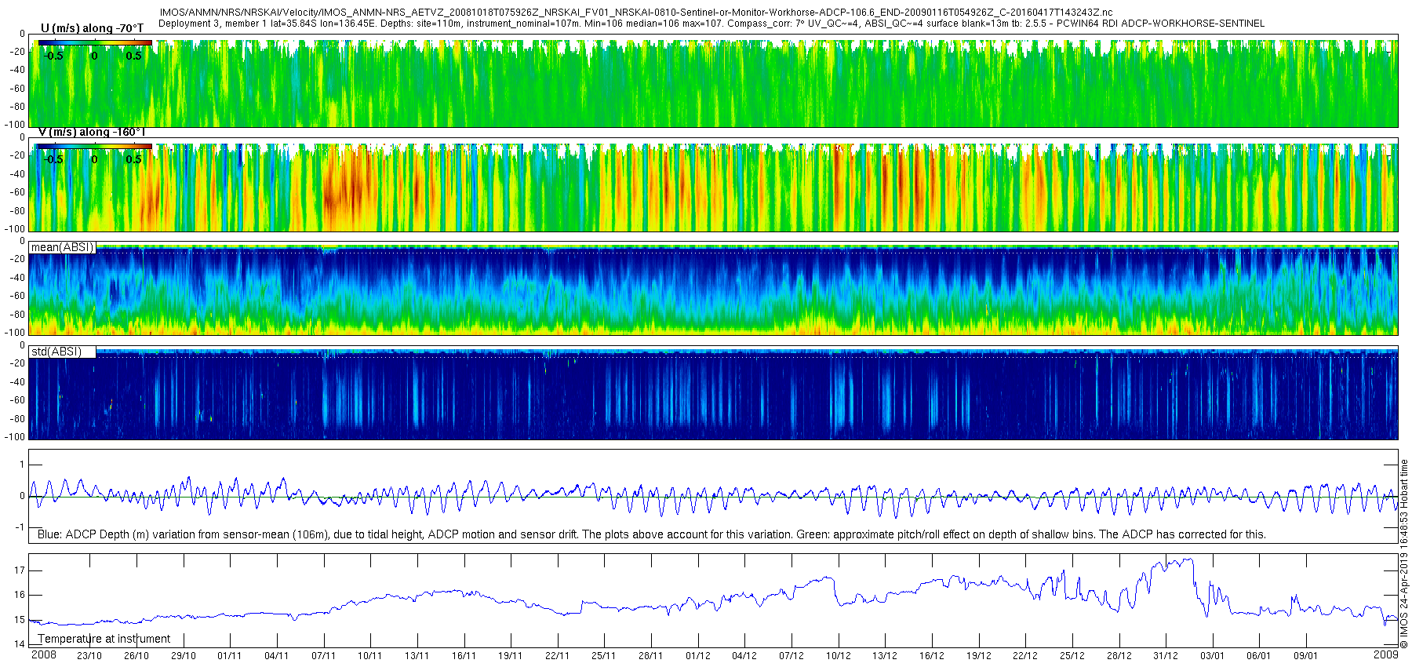Viewport: 1412px width, 667px height.
Task: Select the file path title line ending in .nc
Action: 635,13
